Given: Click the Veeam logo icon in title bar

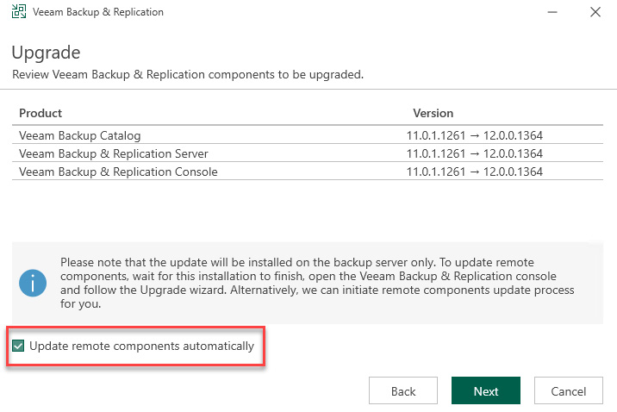Looking at the screenshot, I should (18, 12).
